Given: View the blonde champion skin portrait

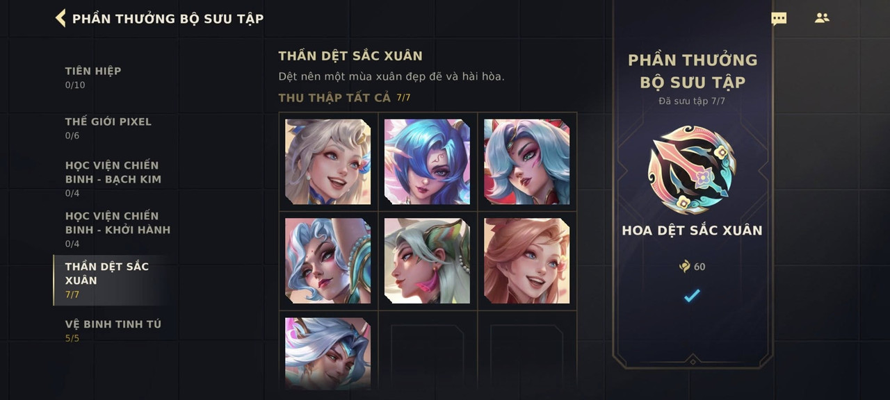Looking at the screenshot, I should pos(328,162).
